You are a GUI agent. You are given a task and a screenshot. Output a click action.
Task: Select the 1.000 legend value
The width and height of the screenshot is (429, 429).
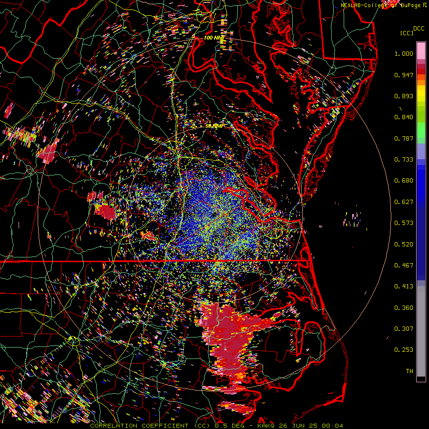point(404,53)
